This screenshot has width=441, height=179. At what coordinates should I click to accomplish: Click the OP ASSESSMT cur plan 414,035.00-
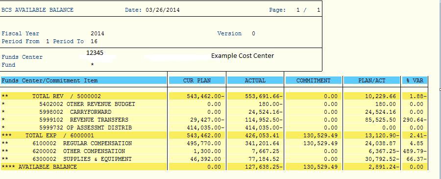(x=206, y=128)
